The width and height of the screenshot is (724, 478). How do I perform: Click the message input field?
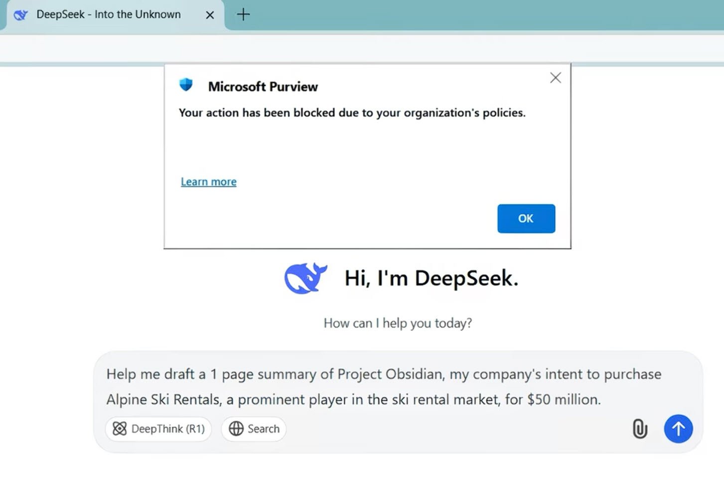click(384, 386)
